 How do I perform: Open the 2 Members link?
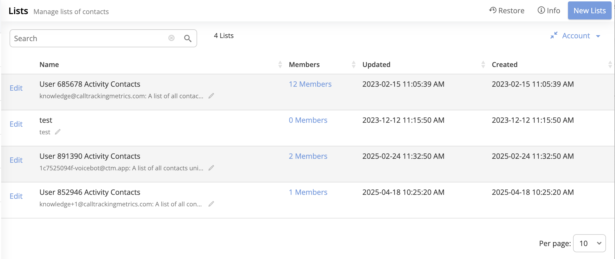coord(308,156)
